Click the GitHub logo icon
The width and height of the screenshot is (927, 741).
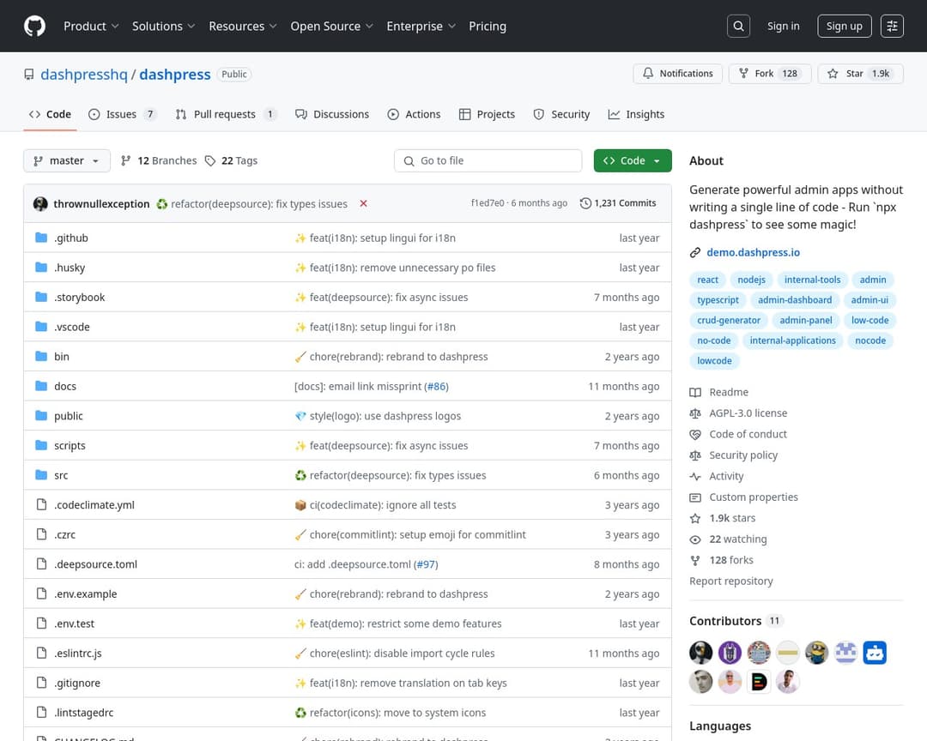point(34,26)
